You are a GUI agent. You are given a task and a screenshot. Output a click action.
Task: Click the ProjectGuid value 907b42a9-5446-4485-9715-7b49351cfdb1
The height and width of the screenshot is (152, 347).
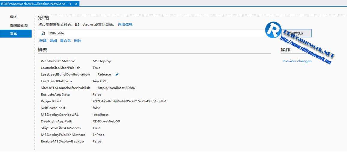point(129,101)
